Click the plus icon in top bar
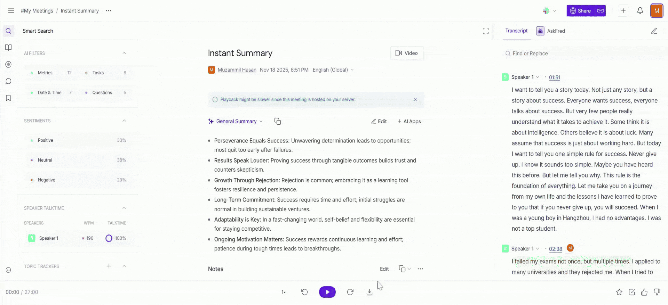This screenshot has height=305, width=668. click(x=623, y=11)
